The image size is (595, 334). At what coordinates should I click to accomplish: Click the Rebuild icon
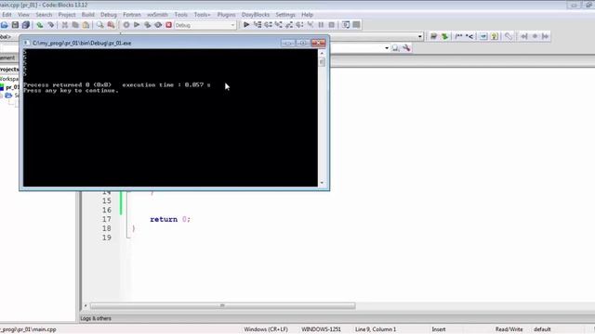[x=158, y=25]
